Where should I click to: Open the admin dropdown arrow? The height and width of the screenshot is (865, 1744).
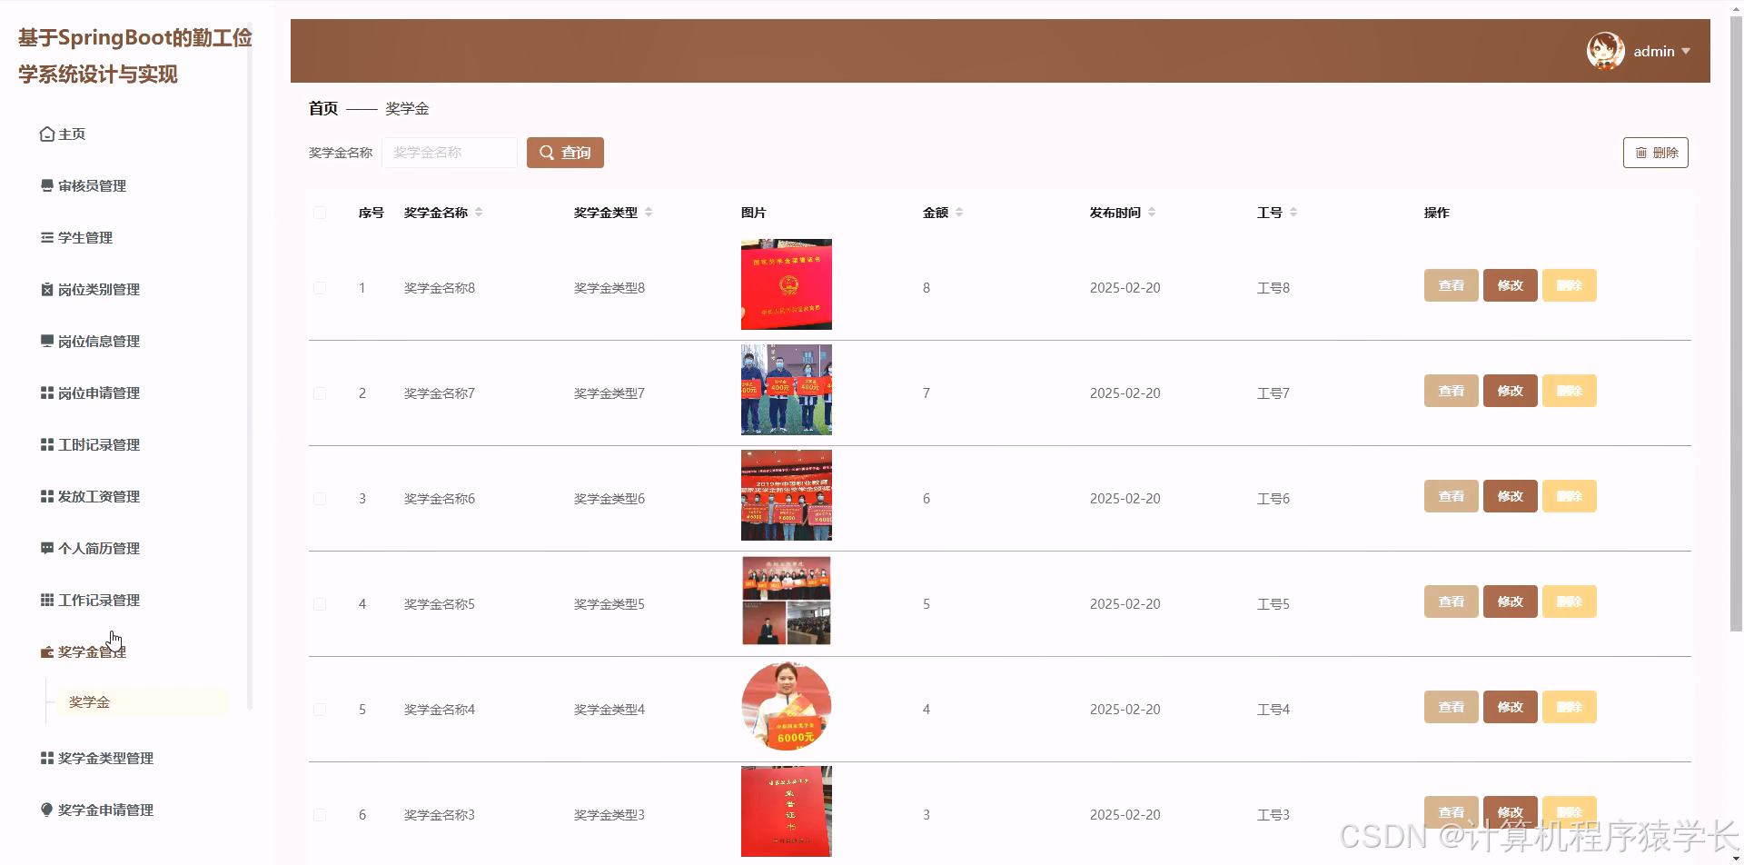[1686, 52]
